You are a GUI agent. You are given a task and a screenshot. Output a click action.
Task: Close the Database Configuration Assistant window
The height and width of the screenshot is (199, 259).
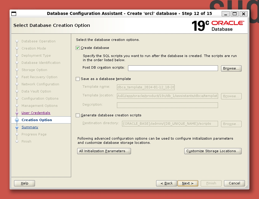(x=243, y=14)
